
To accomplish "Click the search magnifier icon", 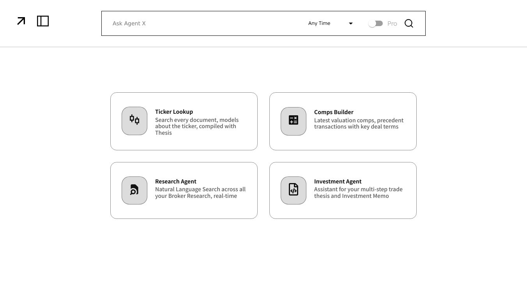I will [x=409, y=23].
